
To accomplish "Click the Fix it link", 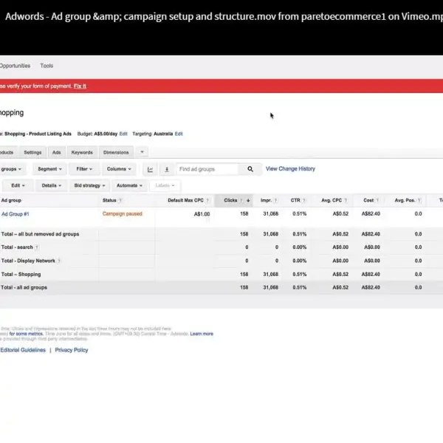I will pos(80,86).
